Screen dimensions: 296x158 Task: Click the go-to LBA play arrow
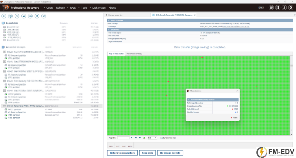(132, 138)
